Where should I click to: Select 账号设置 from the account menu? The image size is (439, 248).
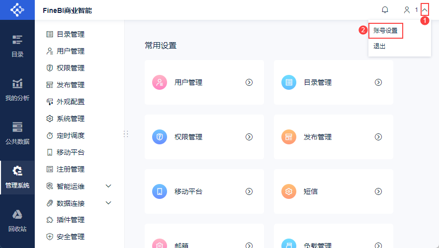pyautogui.click(x=385, y=31)
